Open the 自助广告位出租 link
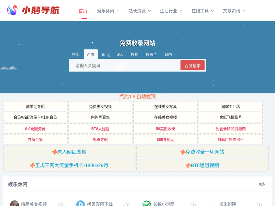The width and height of the screenshot is (275, 206). (x=231, y=140)
